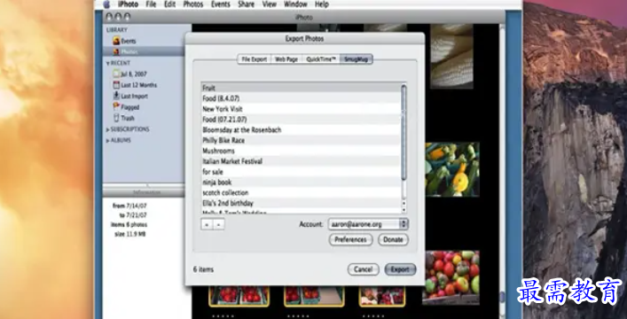Select Events in the library sidebar

144,41
